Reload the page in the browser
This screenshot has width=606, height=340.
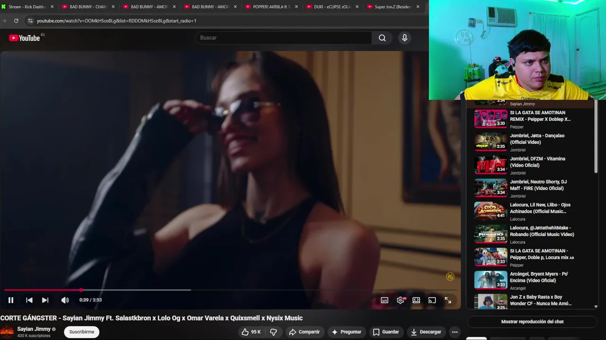[16, 21]
